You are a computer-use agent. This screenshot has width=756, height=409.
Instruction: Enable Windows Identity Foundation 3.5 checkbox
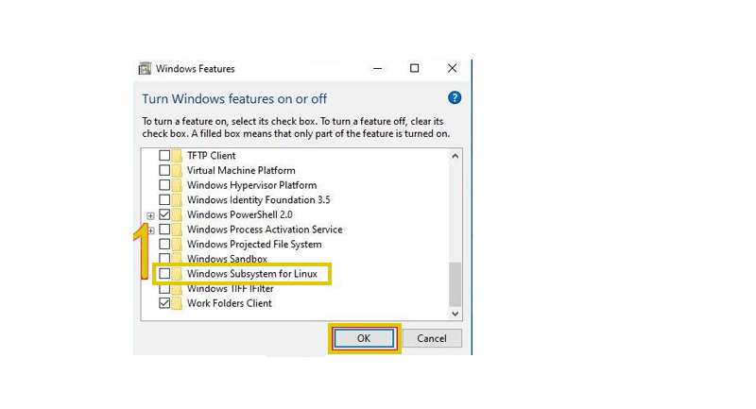pyautogui.click(x=164, y=200)
